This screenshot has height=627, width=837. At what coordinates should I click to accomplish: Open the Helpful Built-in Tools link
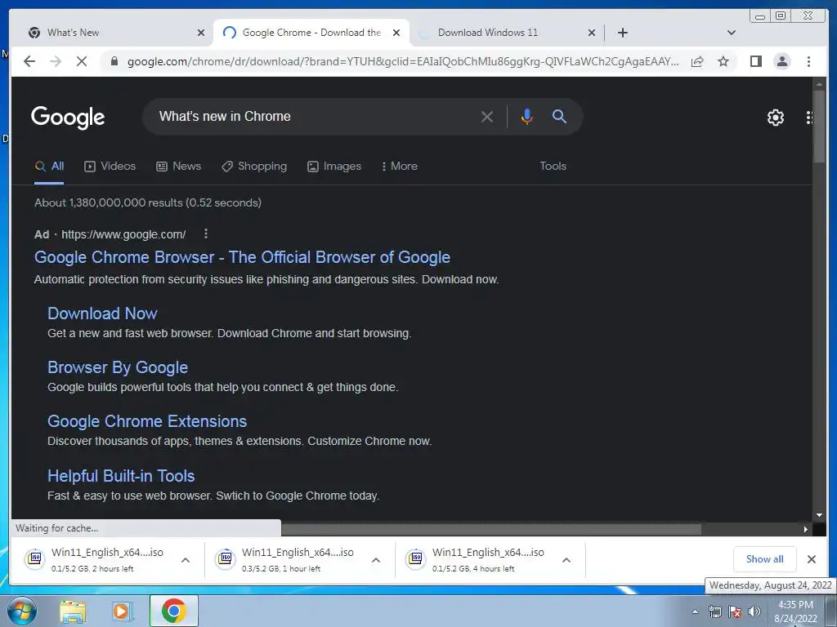[x=121, y=476]
